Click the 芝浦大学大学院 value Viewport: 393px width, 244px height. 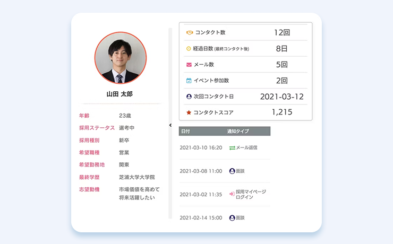[137, 177]
